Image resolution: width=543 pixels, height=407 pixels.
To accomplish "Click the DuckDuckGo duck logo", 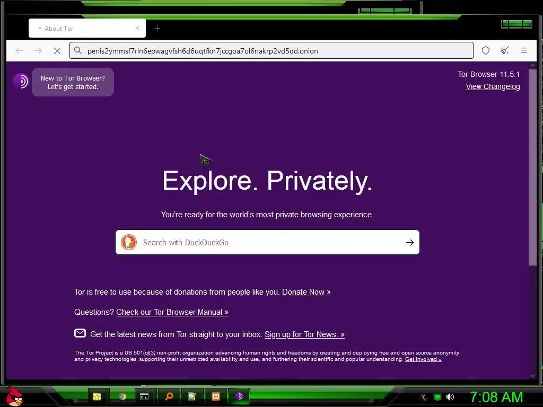I will (129, 242).
